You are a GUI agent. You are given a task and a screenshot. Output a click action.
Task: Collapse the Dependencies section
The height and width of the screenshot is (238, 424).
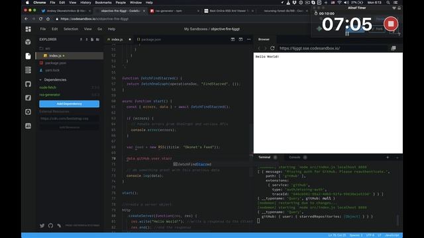pyautogui.click(x=53, y=80)
